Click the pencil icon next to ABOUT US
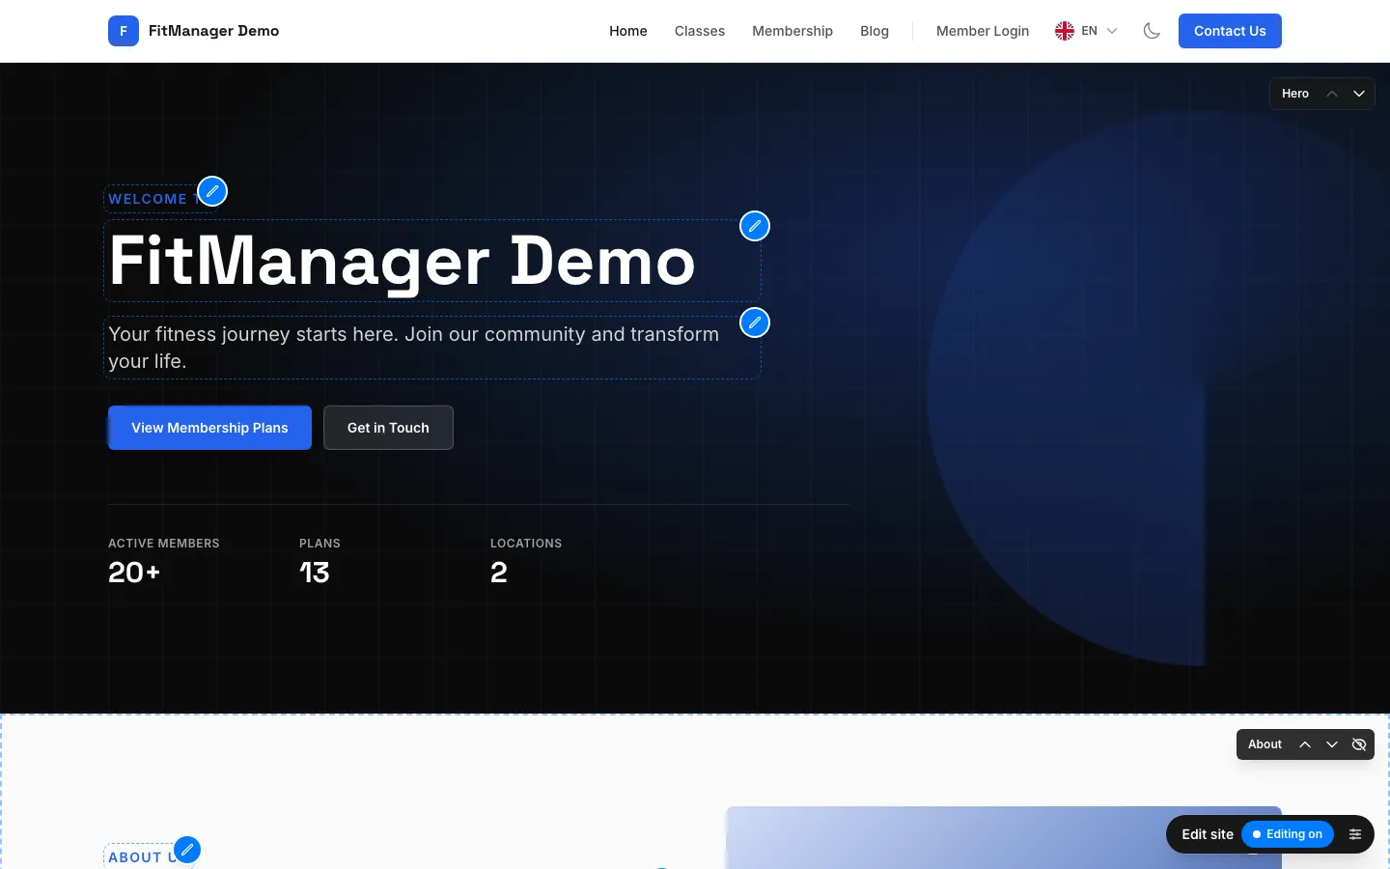 click(187, 851)
